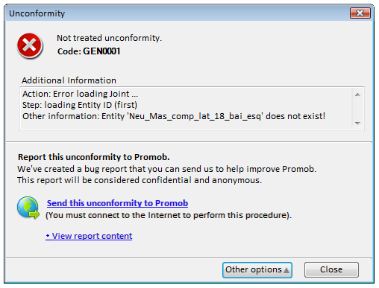Click the GEN0001 error code text
The width and height of the screenshot is (379, 288).
(x=101, y=51)
